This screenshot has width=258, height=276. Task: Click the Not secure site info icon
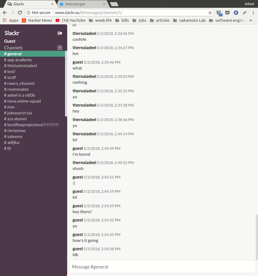(x=28, y=13)
